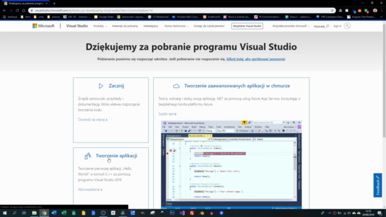Screen dimensions: 386x217
Task: Click Dowiedz się więcej link
Action: pyautogui.click(x=92, y=119)
